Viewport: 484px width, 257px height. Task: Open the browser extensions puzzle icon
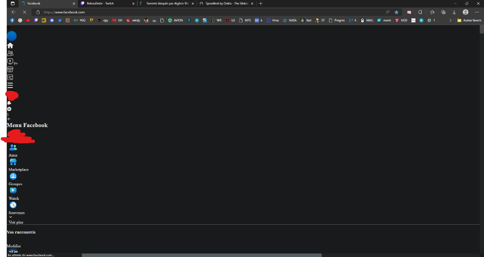pos(420,12)
